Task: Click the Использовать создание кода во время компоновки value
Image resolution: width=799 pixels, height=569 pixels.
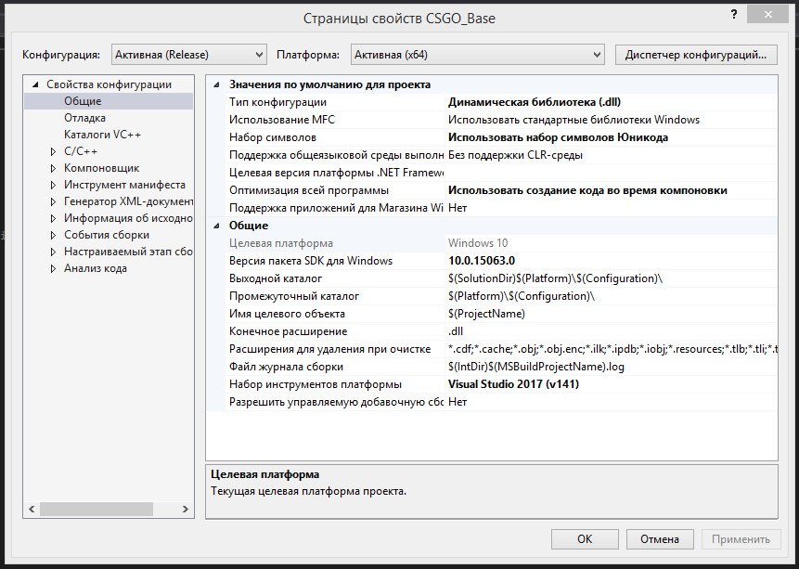Action: [x=587, y=190]
